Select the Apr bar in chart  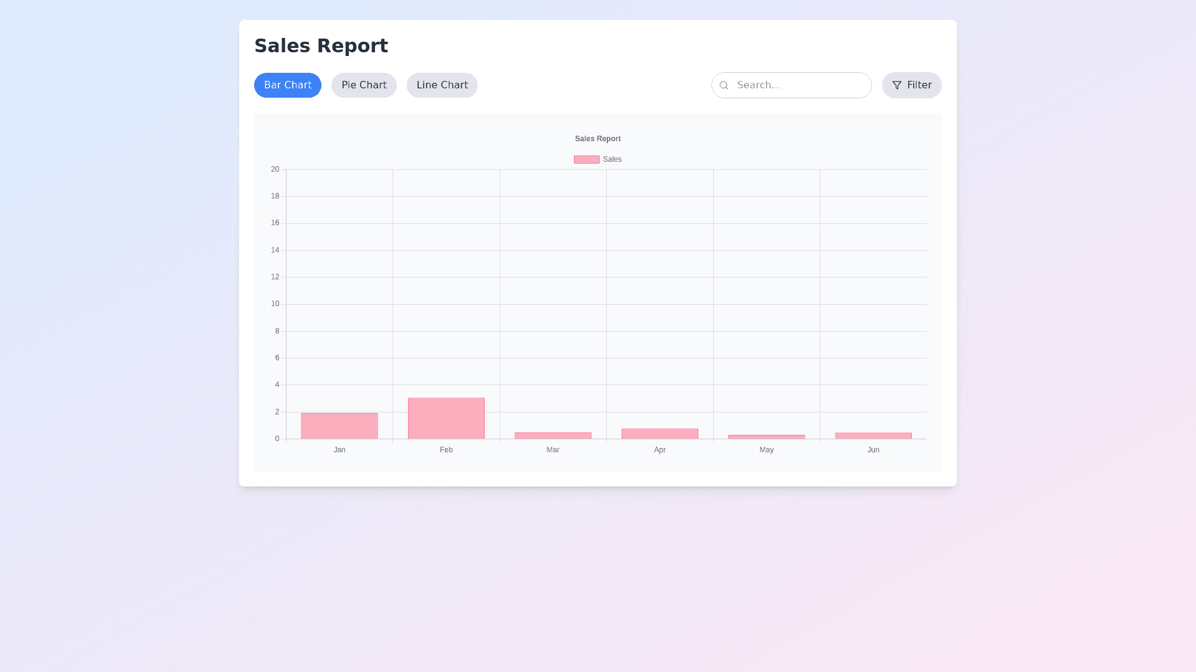(660, 434)
